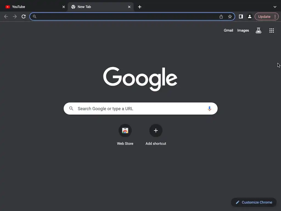The width and height of the screenshot is (281, 211).
Task: Expand the tab search dropdown arrow
Action: (x=275, y=7)
